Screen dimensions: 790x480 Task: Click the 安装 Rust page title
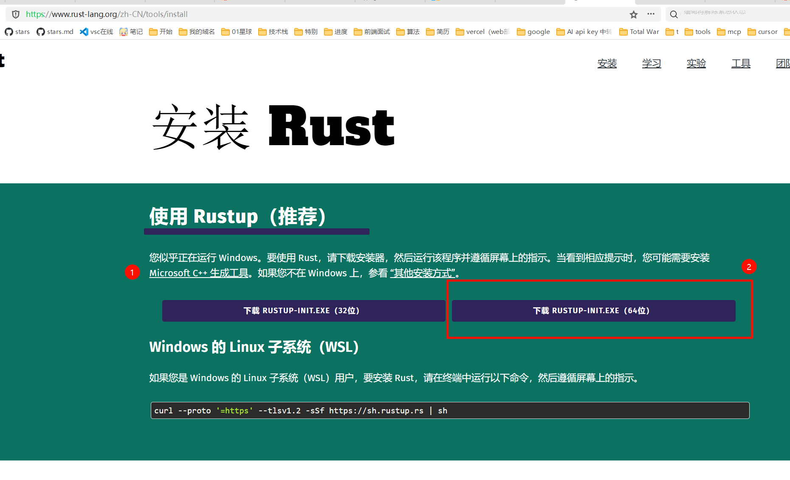pyautogui.click(x=273, y=126)
